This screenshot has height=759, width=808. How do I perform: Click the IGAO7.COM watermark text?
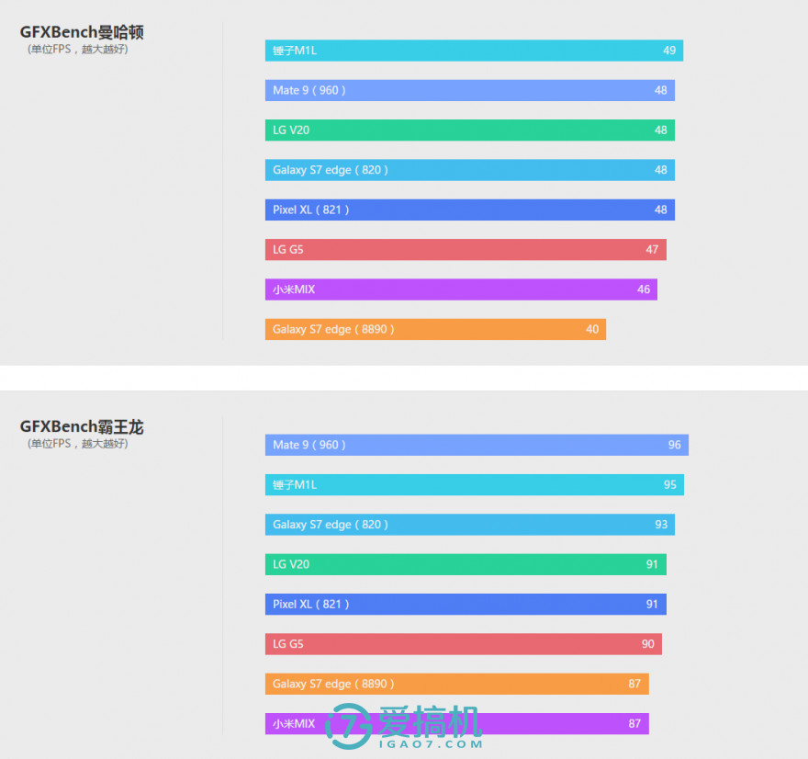click(x=430, y=744)
